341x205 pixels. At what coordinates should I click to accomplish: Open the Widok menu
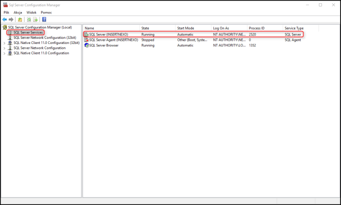[x=31, y=12]
